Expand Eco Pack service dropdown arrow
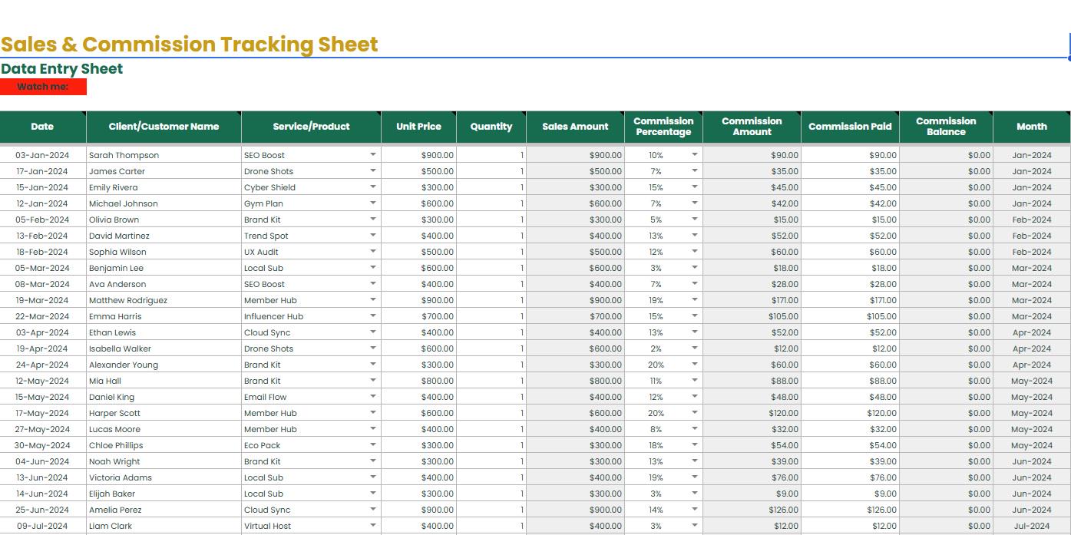 (x=373, y=445)
